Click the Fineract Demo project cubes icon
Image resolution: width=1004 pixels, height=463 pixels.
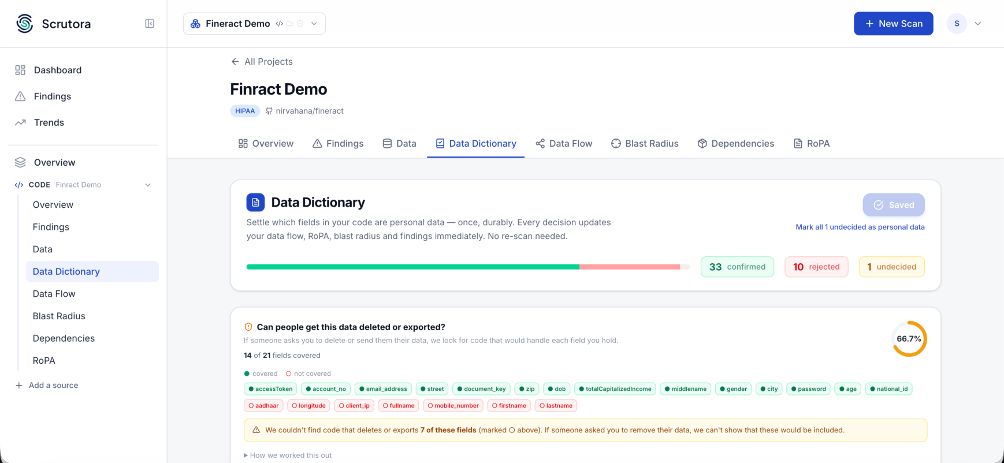(196, 24)
